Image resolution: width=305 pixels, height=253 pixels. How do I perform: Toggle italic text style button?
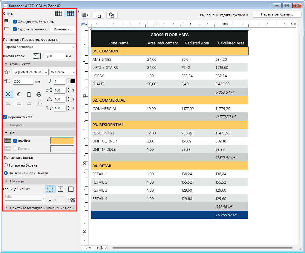19,94
